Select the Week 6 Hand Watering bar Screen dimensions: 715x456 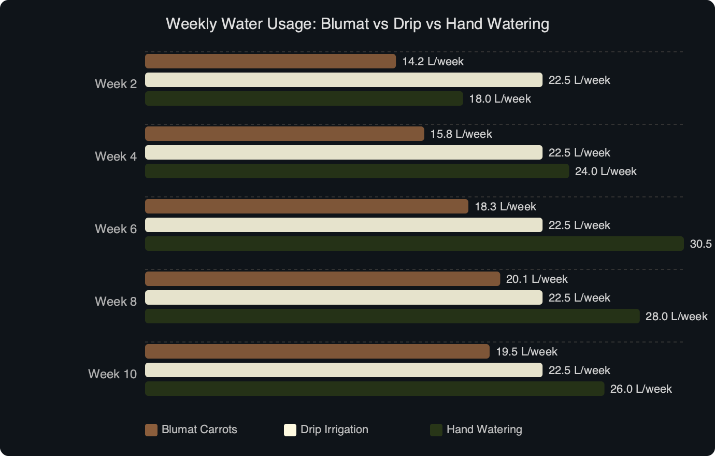pyautogui.click(x=414, y=244)
